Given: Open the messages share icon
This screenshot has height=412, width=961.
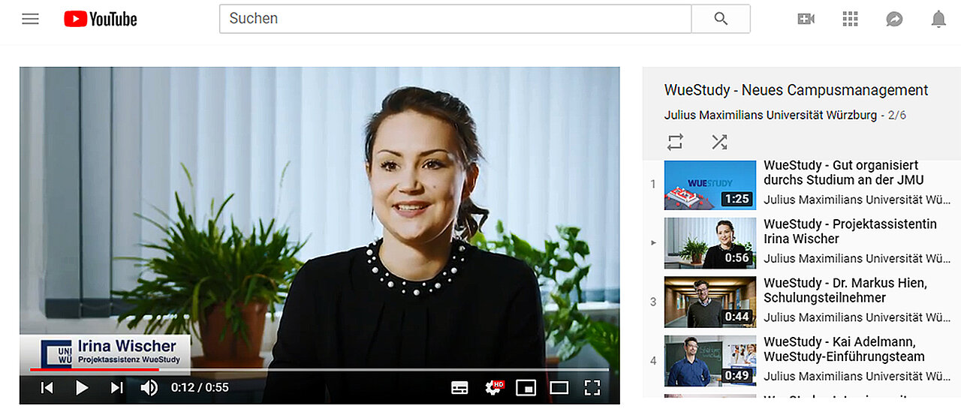Looking at the screenshot, I should point(894,19).
